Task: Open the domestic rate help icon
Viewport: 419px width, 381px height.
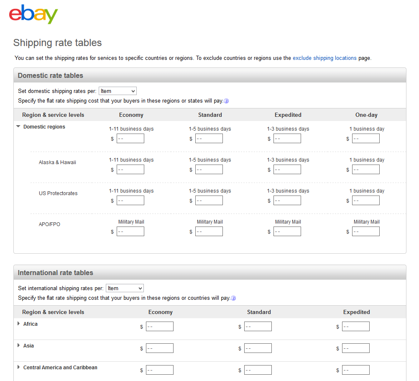Action: (x=226, y=101)
